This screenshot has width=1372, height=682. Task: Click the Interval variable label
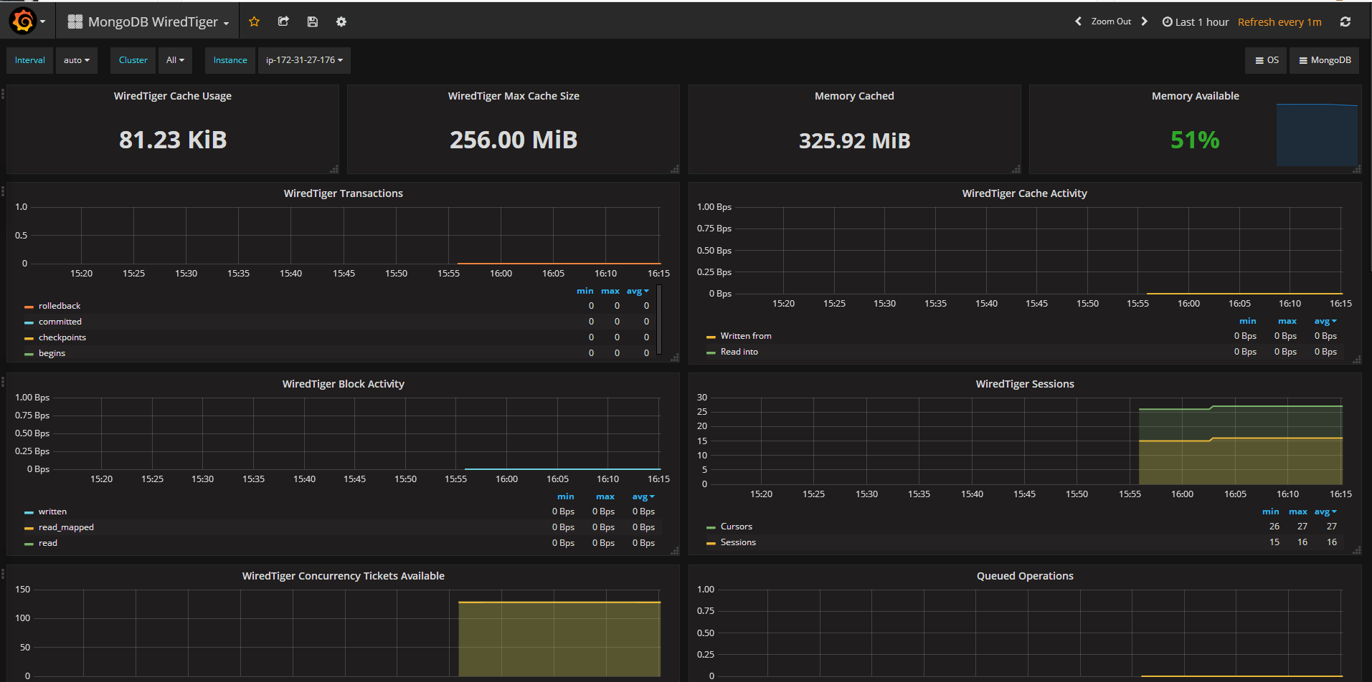coord(29,60)
